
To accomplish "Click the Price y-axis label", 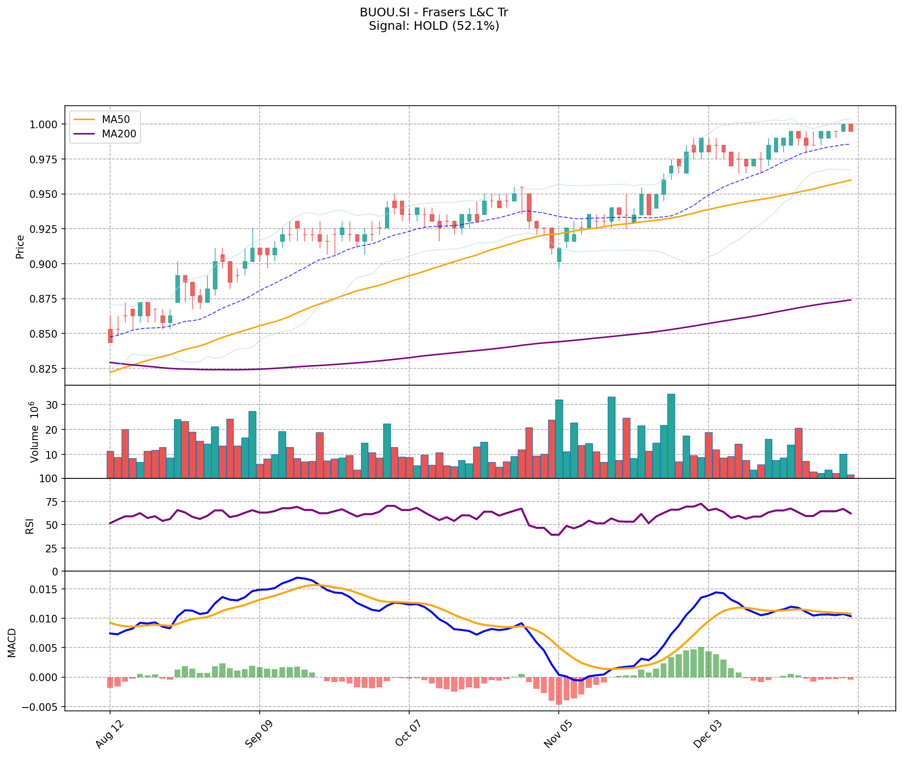I will 20,246.
